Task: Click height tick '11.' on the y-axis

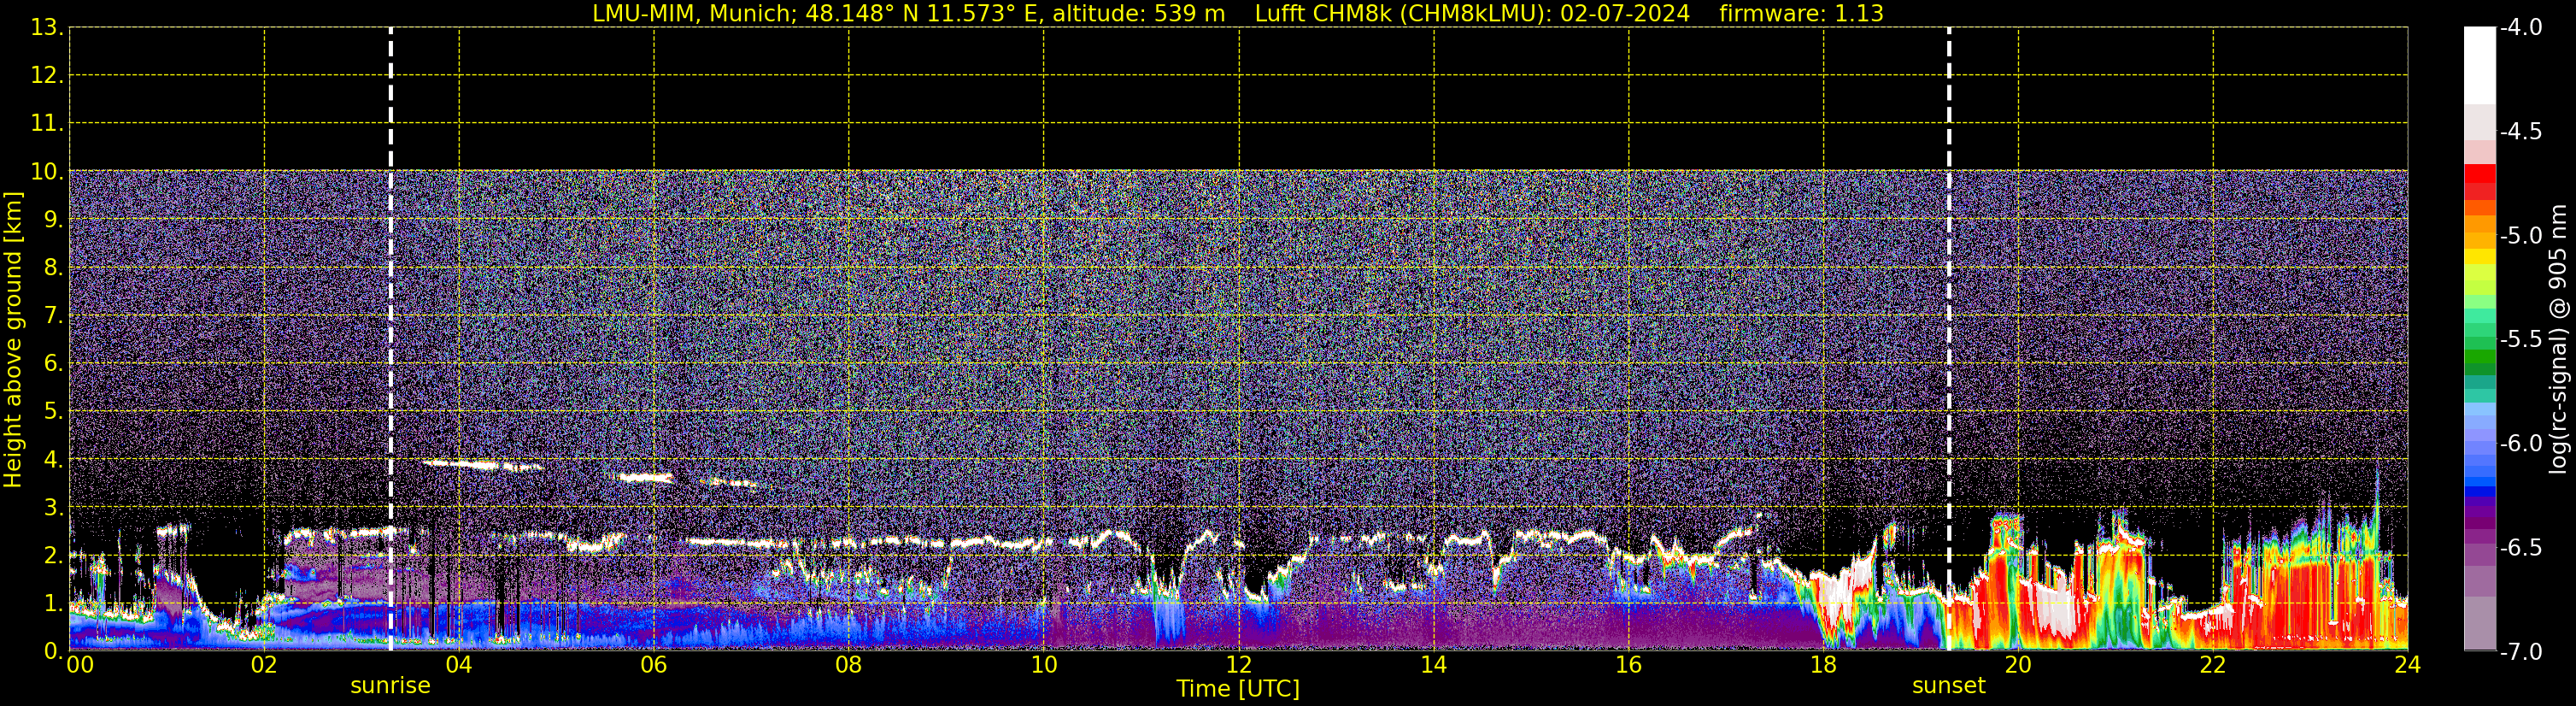Action: pyautogui.click(x=47, y=124)
